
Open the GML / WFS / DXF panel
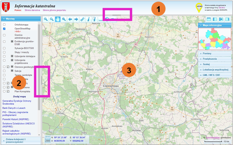(x=215, y=75)
